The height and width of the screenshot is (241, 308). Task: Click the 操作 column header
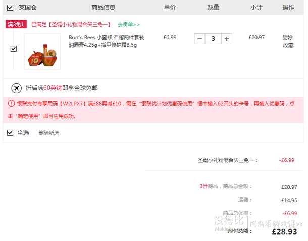click(288, 8)
